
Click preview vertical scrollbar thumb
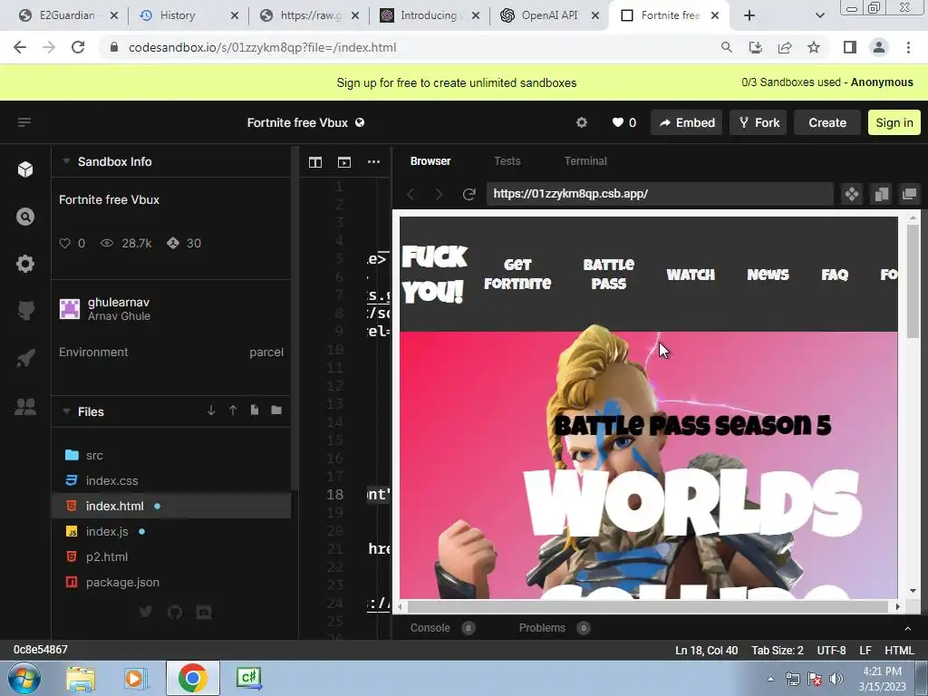coord(913,282)
